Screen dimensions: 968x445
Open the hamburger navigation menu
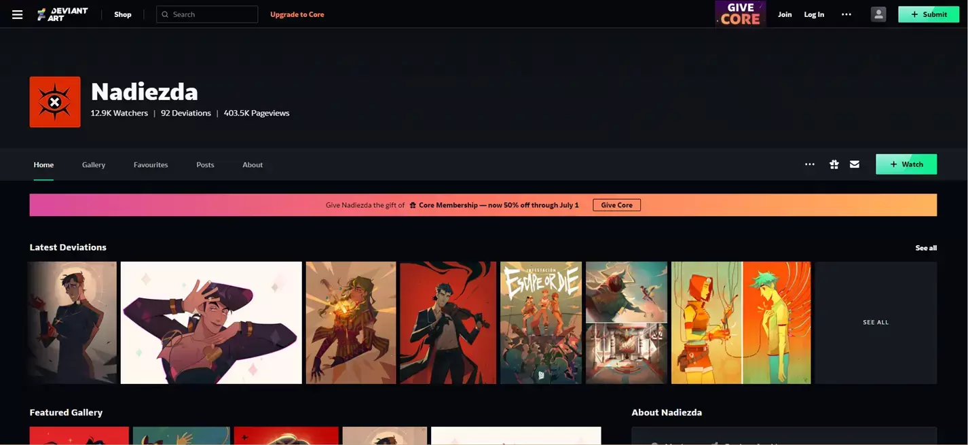[18, 14]
